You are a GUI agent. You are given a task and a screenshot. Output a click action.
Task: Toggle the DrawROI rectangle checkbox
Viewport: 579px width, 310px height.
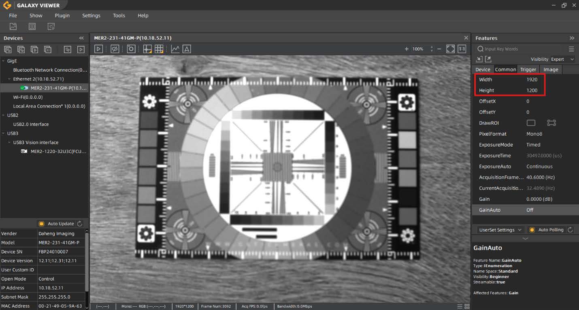531,123
